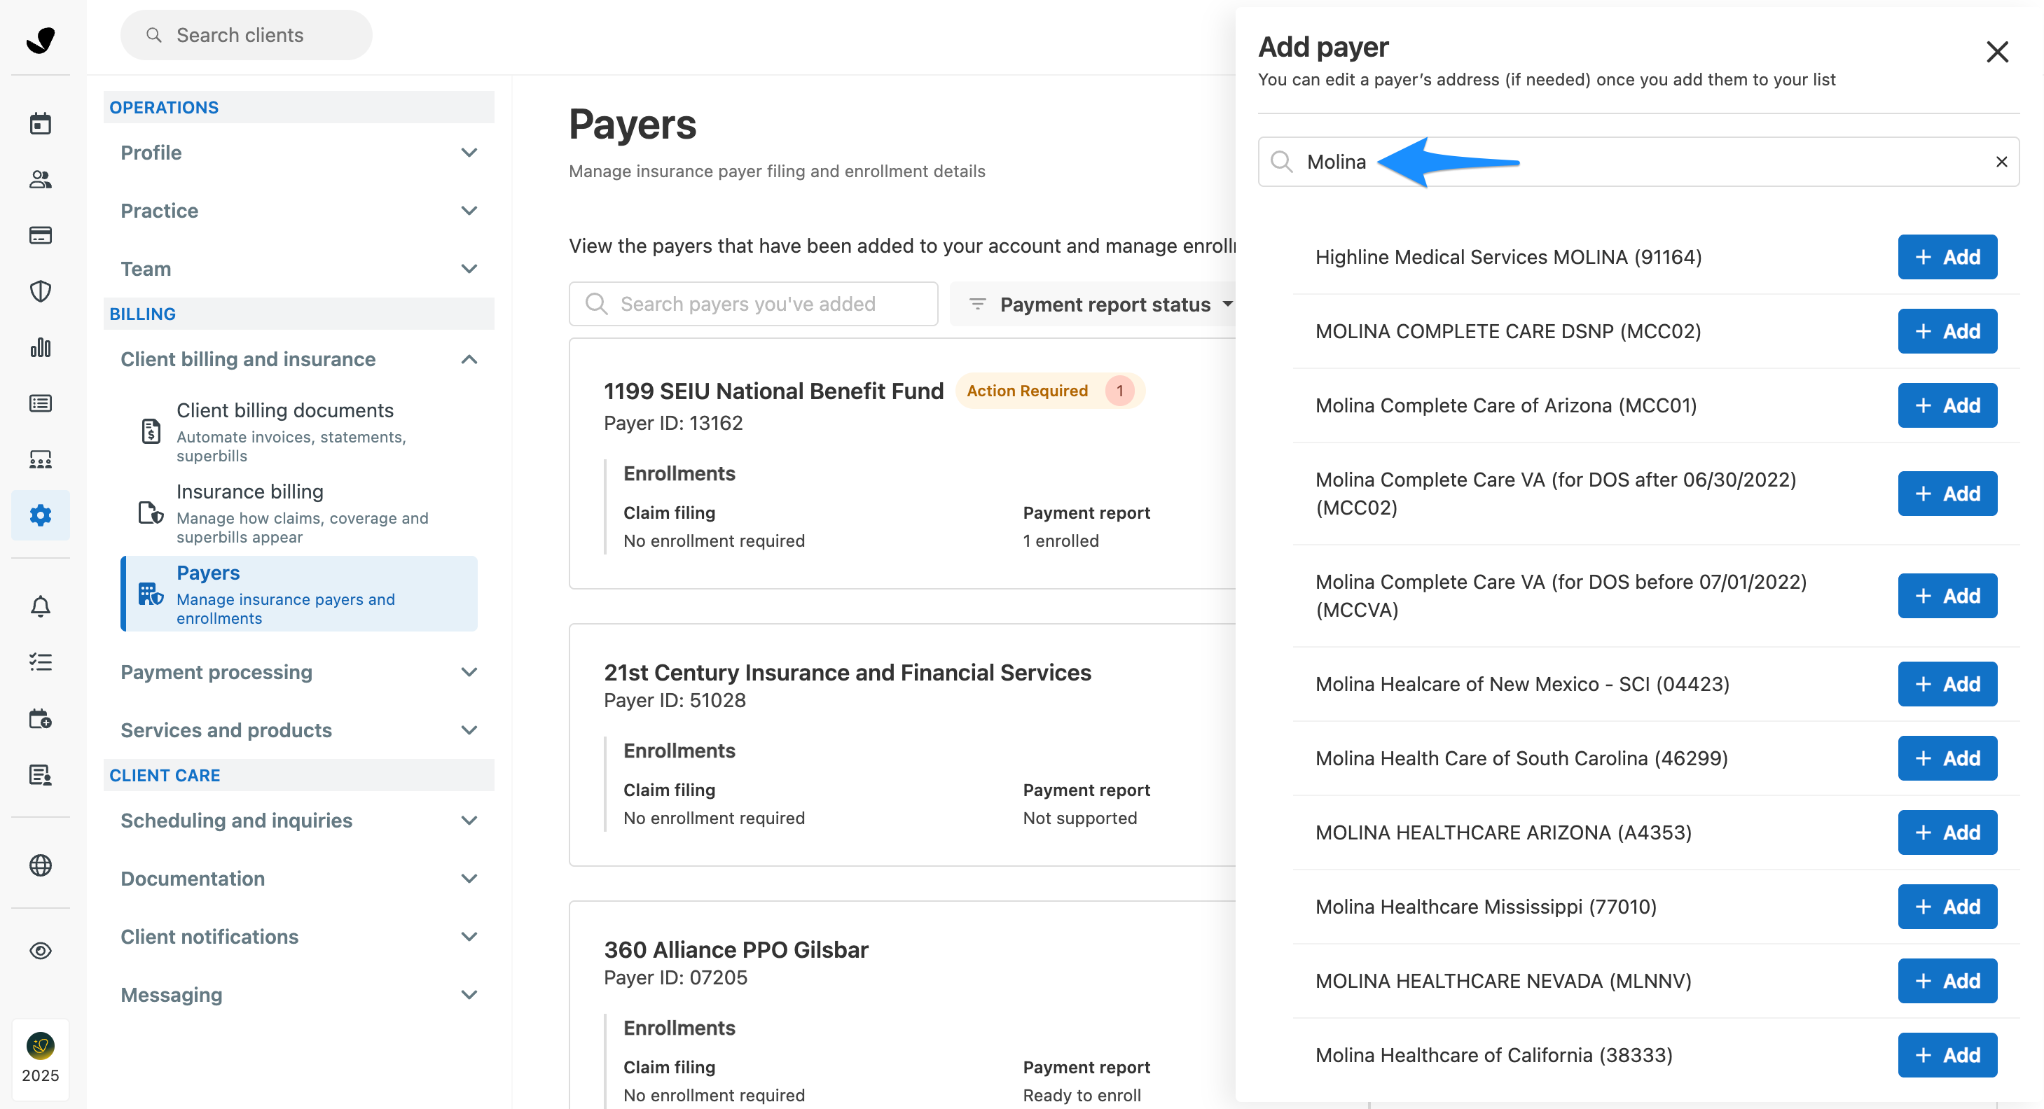Add Molina Healcare of New Mexico - SCI

(x=1947, y=684)
